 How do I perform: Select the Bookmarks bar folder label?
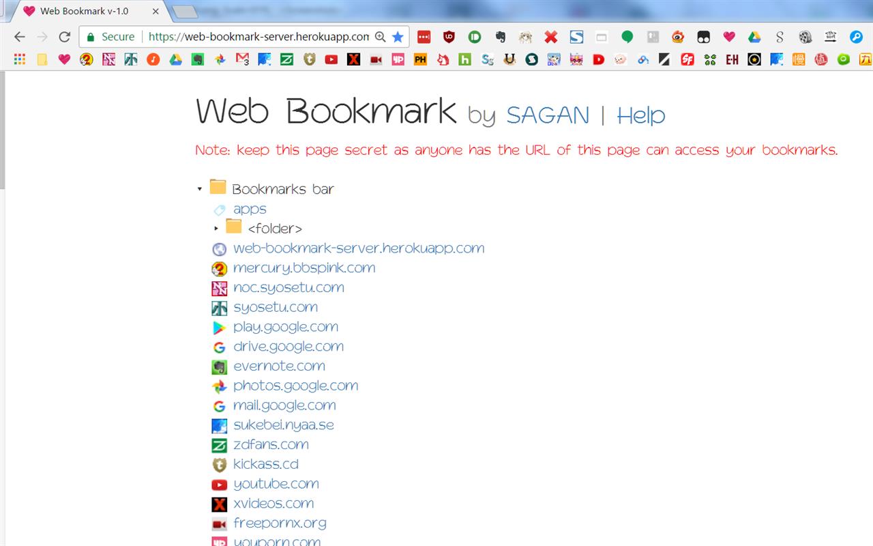283,189
